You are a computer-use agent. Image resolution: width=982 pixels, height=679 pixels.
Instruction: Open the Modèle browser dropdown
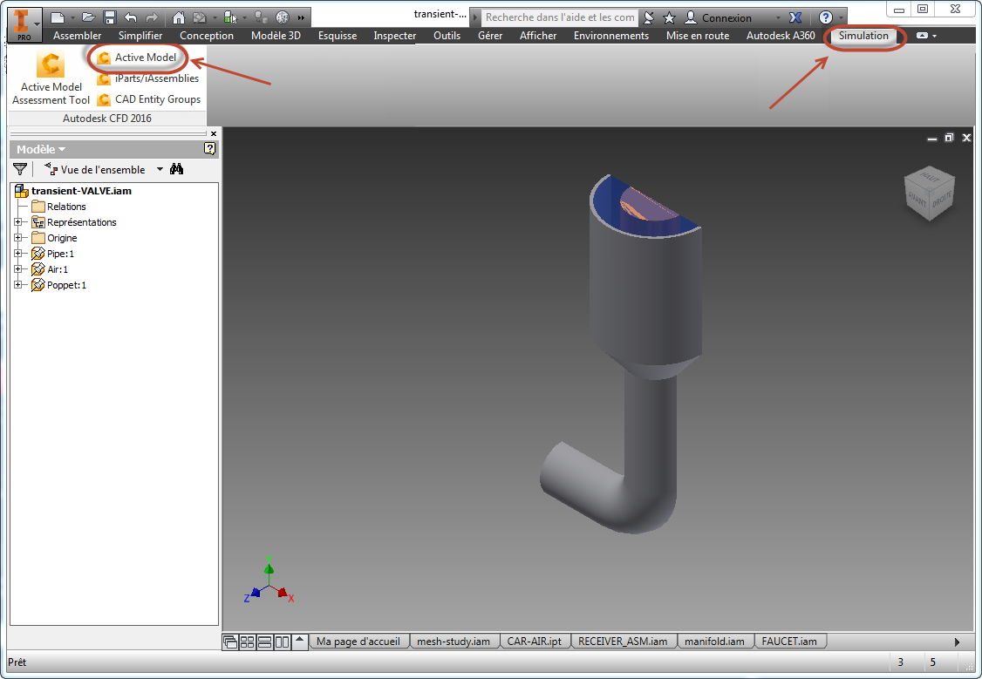click(x=41, y=150)
